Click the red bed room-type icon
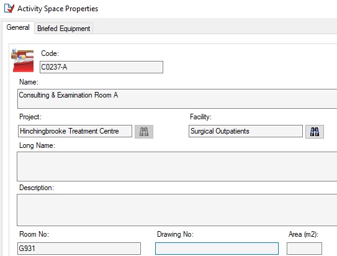Image resolution: width=337 pixels, height=256 pixels. 23,60
